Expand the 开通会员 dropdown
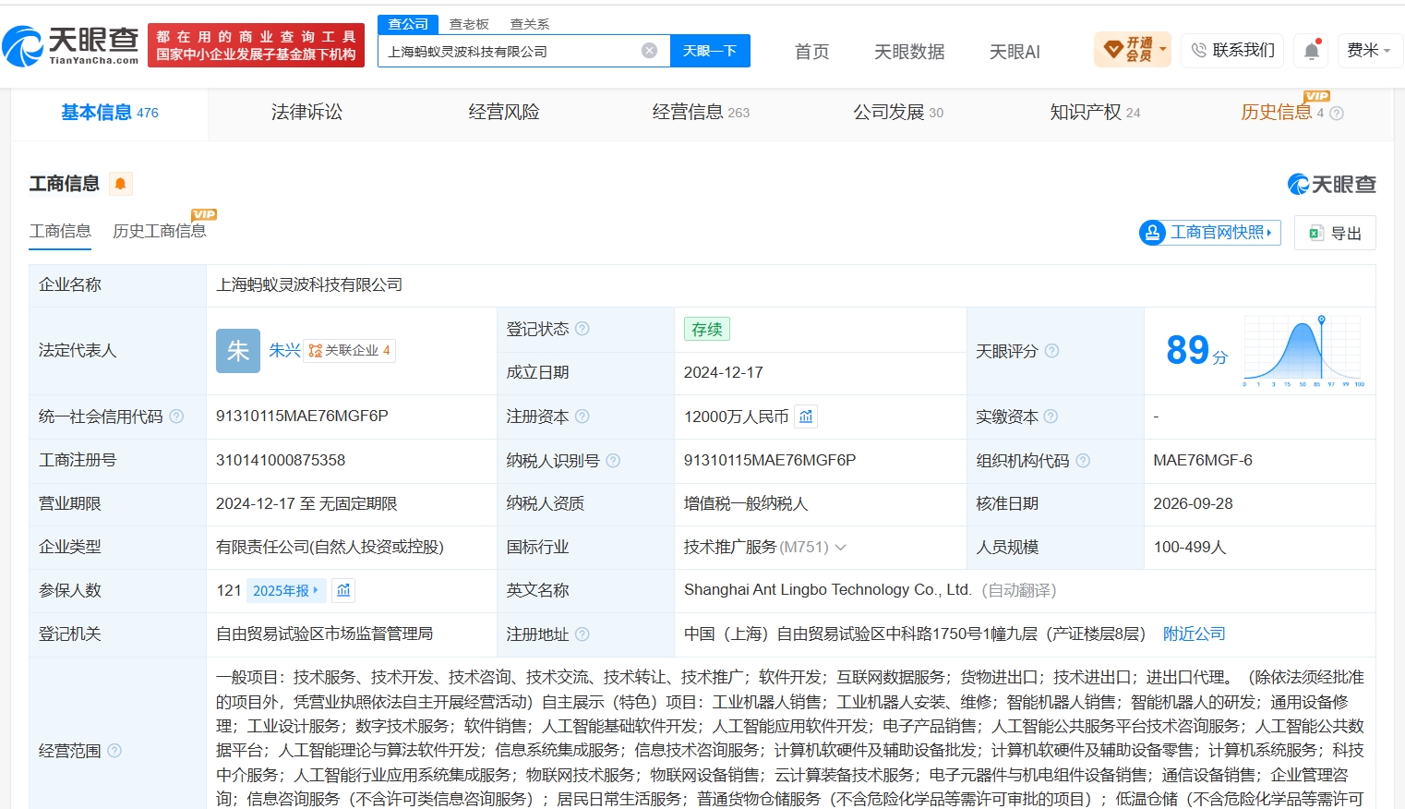The image size is (1405, 809). click(x=1133, y=50)
